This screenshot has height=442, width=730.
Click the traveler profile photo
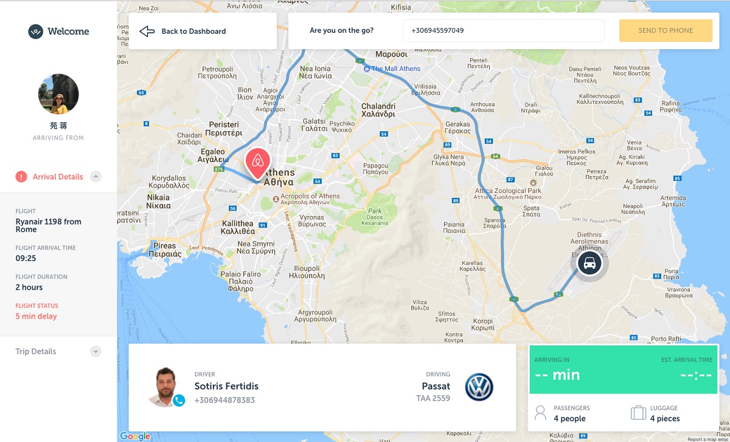point(58,94)
